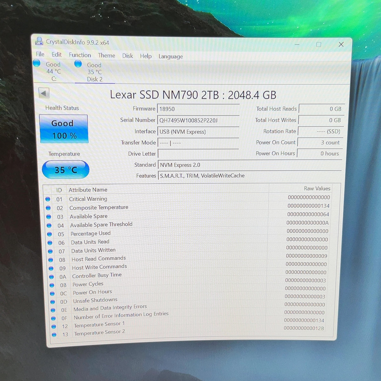The height and width of the screenshot is (381, 381).
Task: Click the Power On Count 3 count field
Action: click(320, 143)
